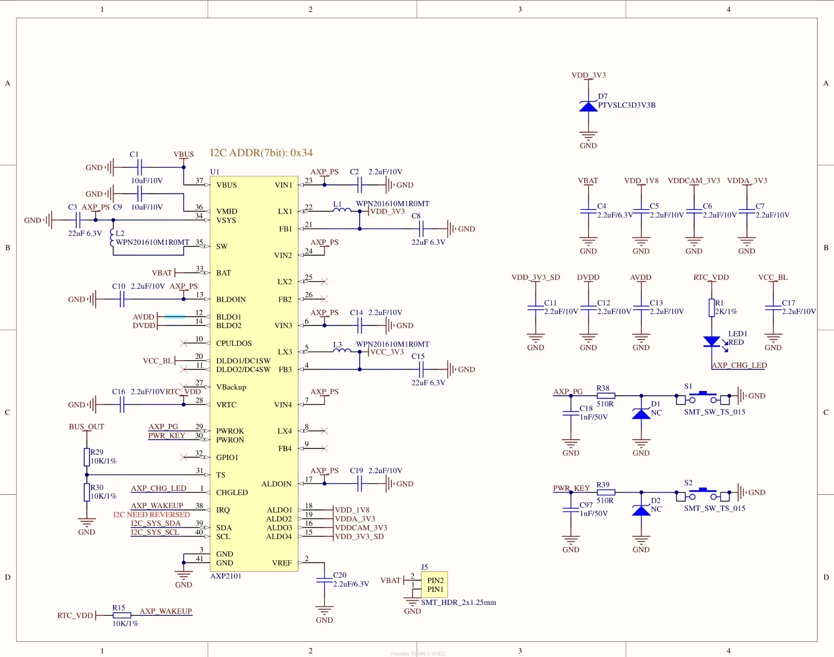This screenshot has width=834, height=657.
Task: Select the C20 capacitor on VREF
Action: [x=324, y=580]
